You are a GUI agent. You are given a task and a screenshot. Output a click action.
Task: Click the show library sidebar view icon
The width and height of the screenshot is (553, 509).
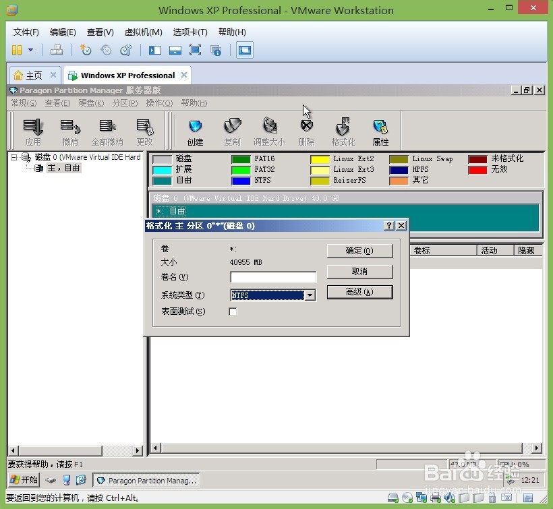(x=155, y=50)
